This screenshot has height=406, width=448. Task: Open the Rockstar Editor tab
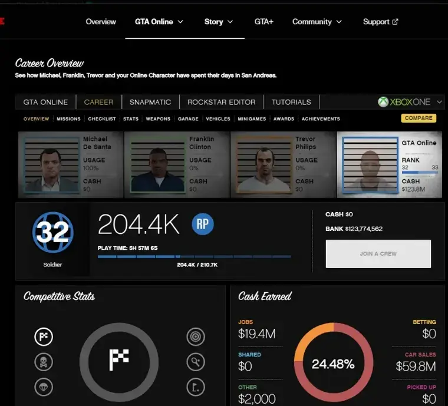221,102
